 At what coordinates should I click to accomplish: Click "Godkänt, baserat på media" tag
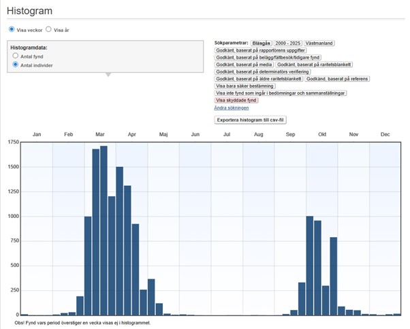[243, 65]
